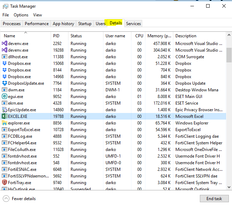
Task: Click the explorer.exe folder icon
Action: coord(5,123)
